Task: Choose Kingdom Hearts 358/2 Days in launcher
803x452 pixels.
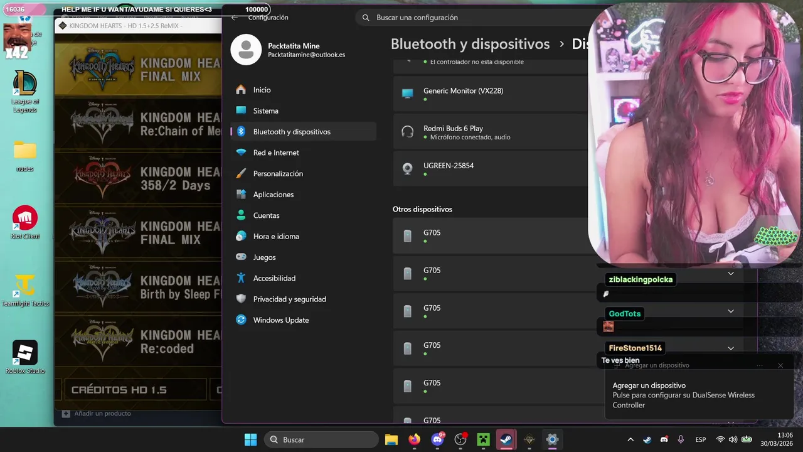Action: pyautogui.click(x=138, y=178)
